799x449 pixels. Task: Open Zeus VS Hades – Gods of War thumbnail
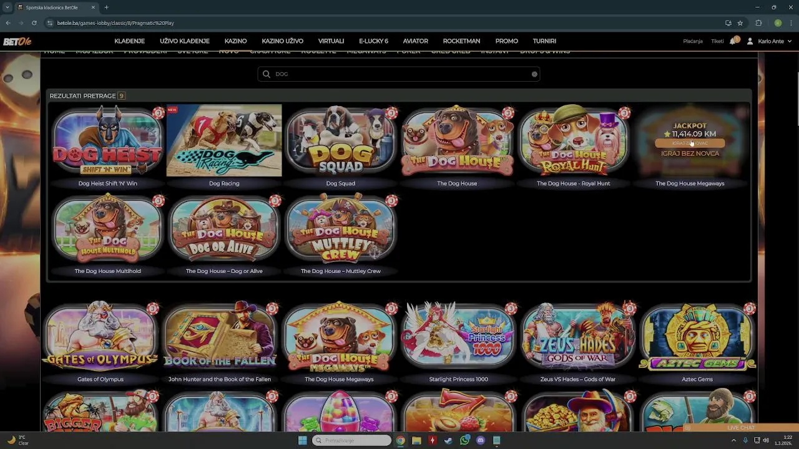click(x=577, y=337)
